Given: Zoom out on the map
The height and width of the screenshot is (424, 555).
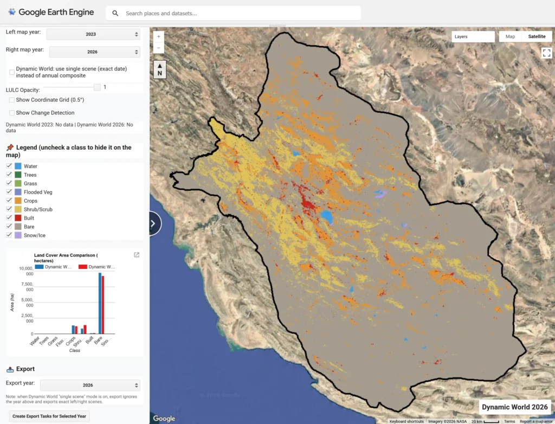Looking at the screenshot, I should [159, 48].
